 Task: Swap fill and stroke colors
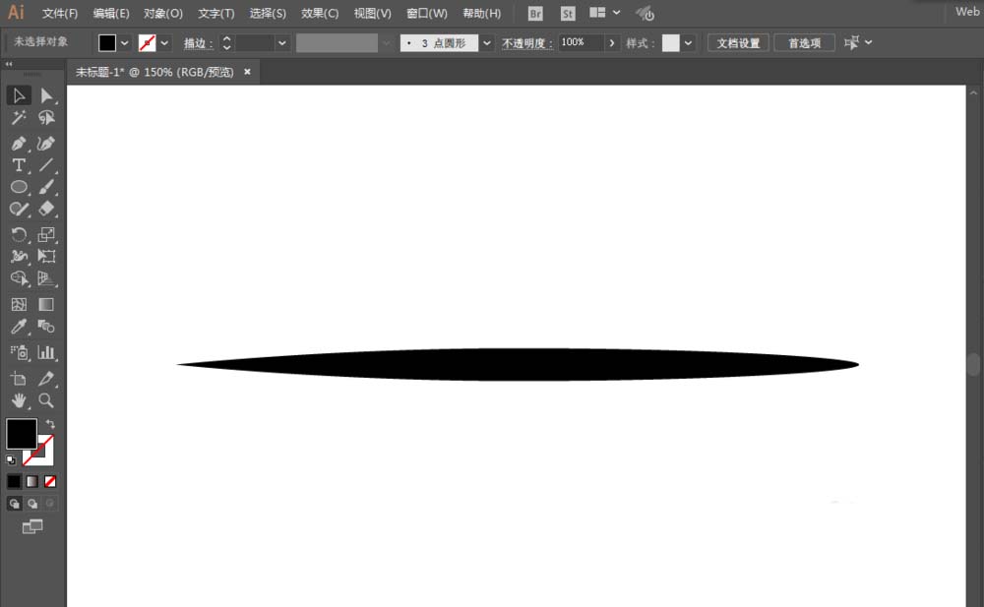pyautogui.click(x=50, y=424)
